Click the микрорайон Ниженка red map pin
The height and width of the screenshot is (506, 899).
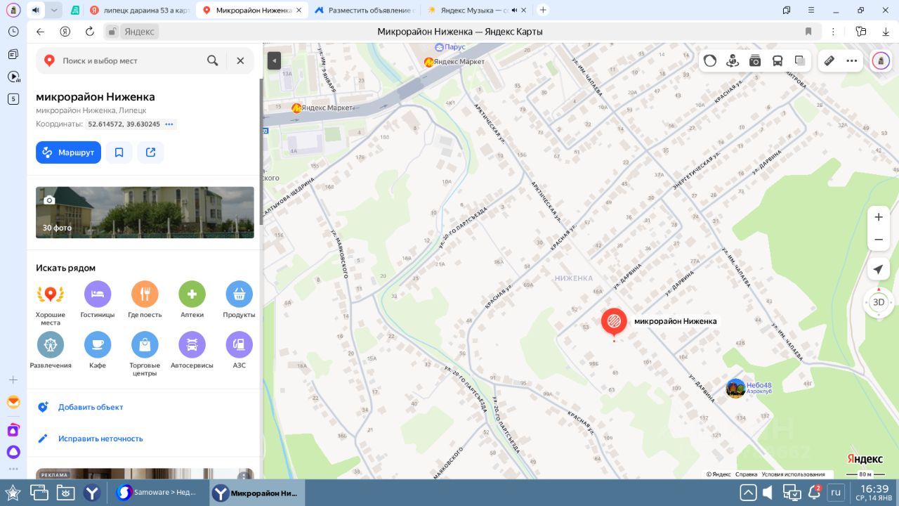point(614,322)
